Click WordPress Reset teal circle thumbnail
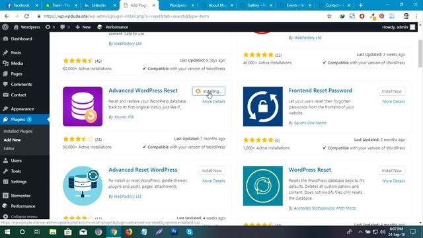This screenshot has width=423, height=238. point(263,186)
